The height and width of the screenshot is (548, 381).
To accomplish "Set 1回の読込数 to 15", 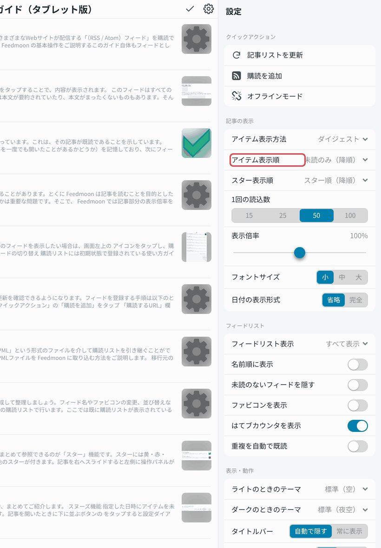I will pyautogui.click(x=249, y=215).
